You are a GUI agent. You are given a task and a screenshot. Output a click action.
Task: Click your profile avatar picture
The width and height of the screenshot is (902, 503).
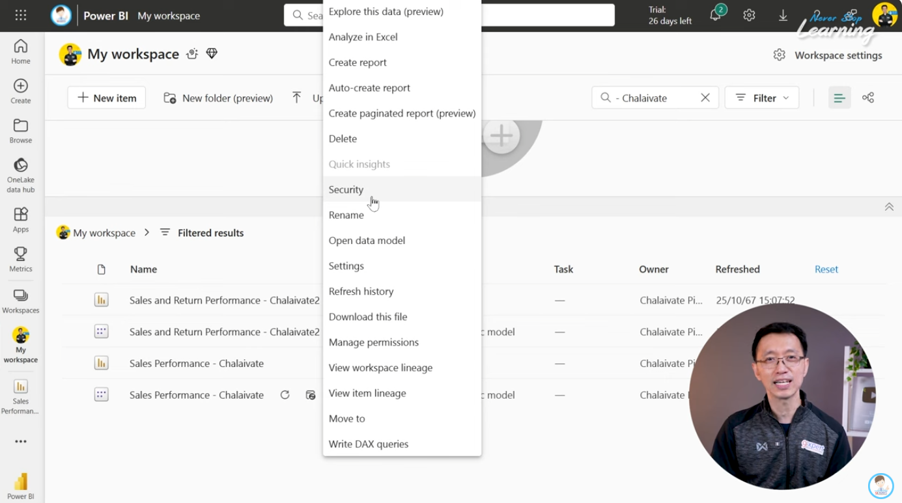(x=886, y=15)
